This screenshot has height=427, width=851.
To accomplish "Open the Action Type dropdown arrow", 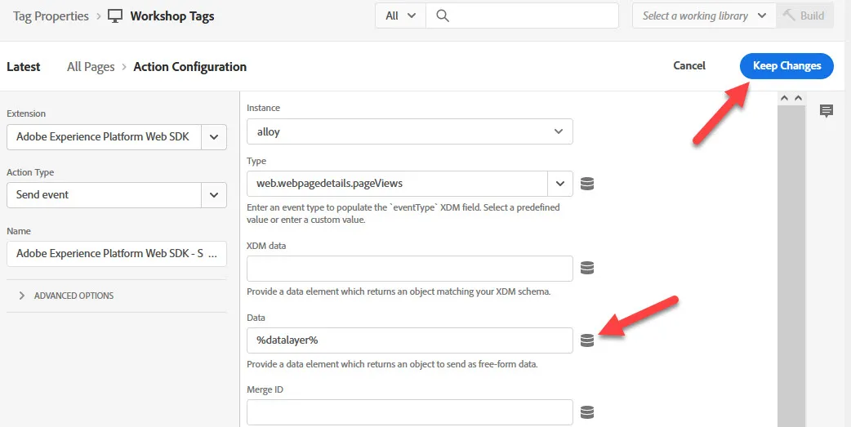I will coord(214,195).
